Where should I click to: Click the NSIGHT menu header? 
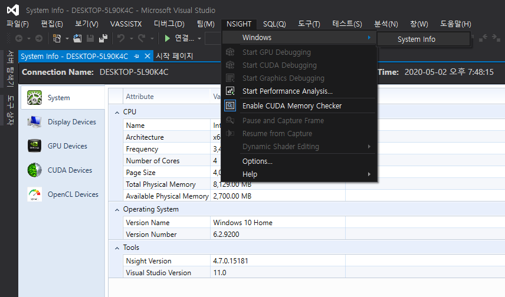[x=239, y=24]
